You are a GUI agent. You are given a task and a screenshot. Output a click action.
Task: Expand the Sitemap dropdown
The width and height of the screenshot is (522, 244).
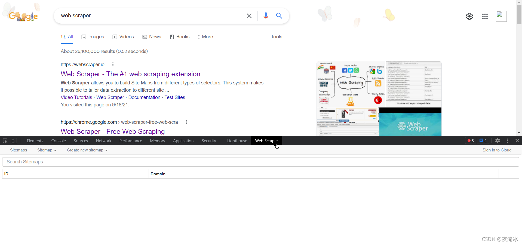pos(47,150)
